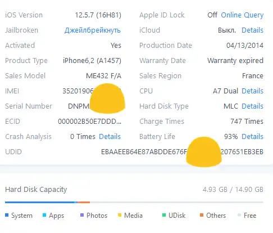Select the purple Photos legend square
Viewport: 273px width, 233px height.
82,215
